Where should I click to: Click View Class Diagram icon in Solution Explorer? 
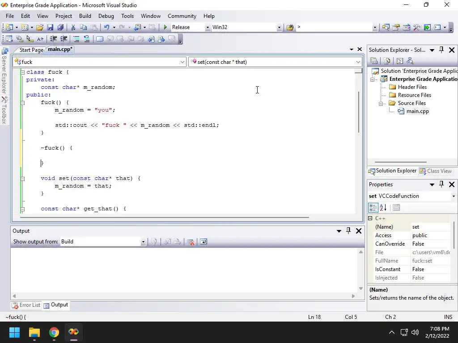tap(410, 61)
